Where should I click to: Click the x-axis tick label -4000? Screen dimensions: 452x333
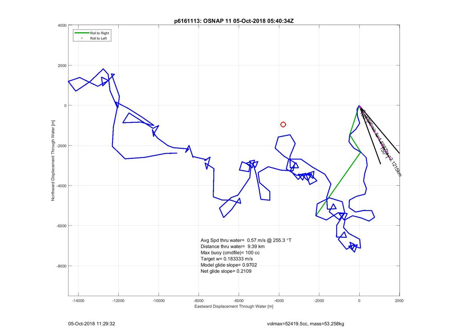279,301
